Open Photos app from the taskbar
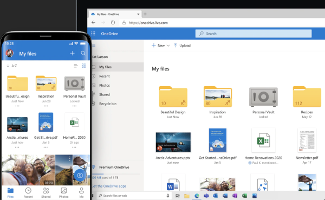The width and height of the screenshot is (325, 200). pyautogui.click(x=255, y=196)
